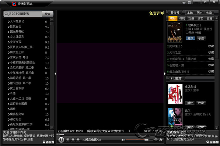Stop the video with the stop button
220x146 pixels.
(x=68, y=139)
